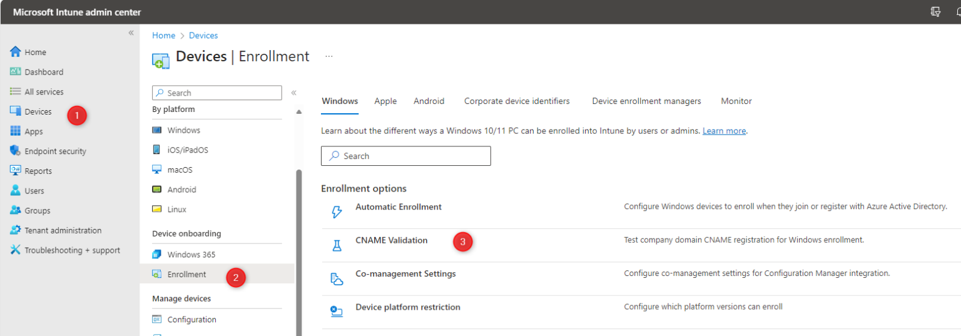Open the ellipsis menu beside Enrollment title

click(x=329, y=56)
